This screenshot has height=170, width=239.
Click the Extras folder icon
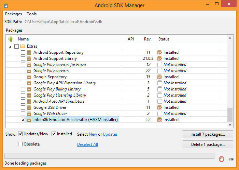tap(23, 46)
